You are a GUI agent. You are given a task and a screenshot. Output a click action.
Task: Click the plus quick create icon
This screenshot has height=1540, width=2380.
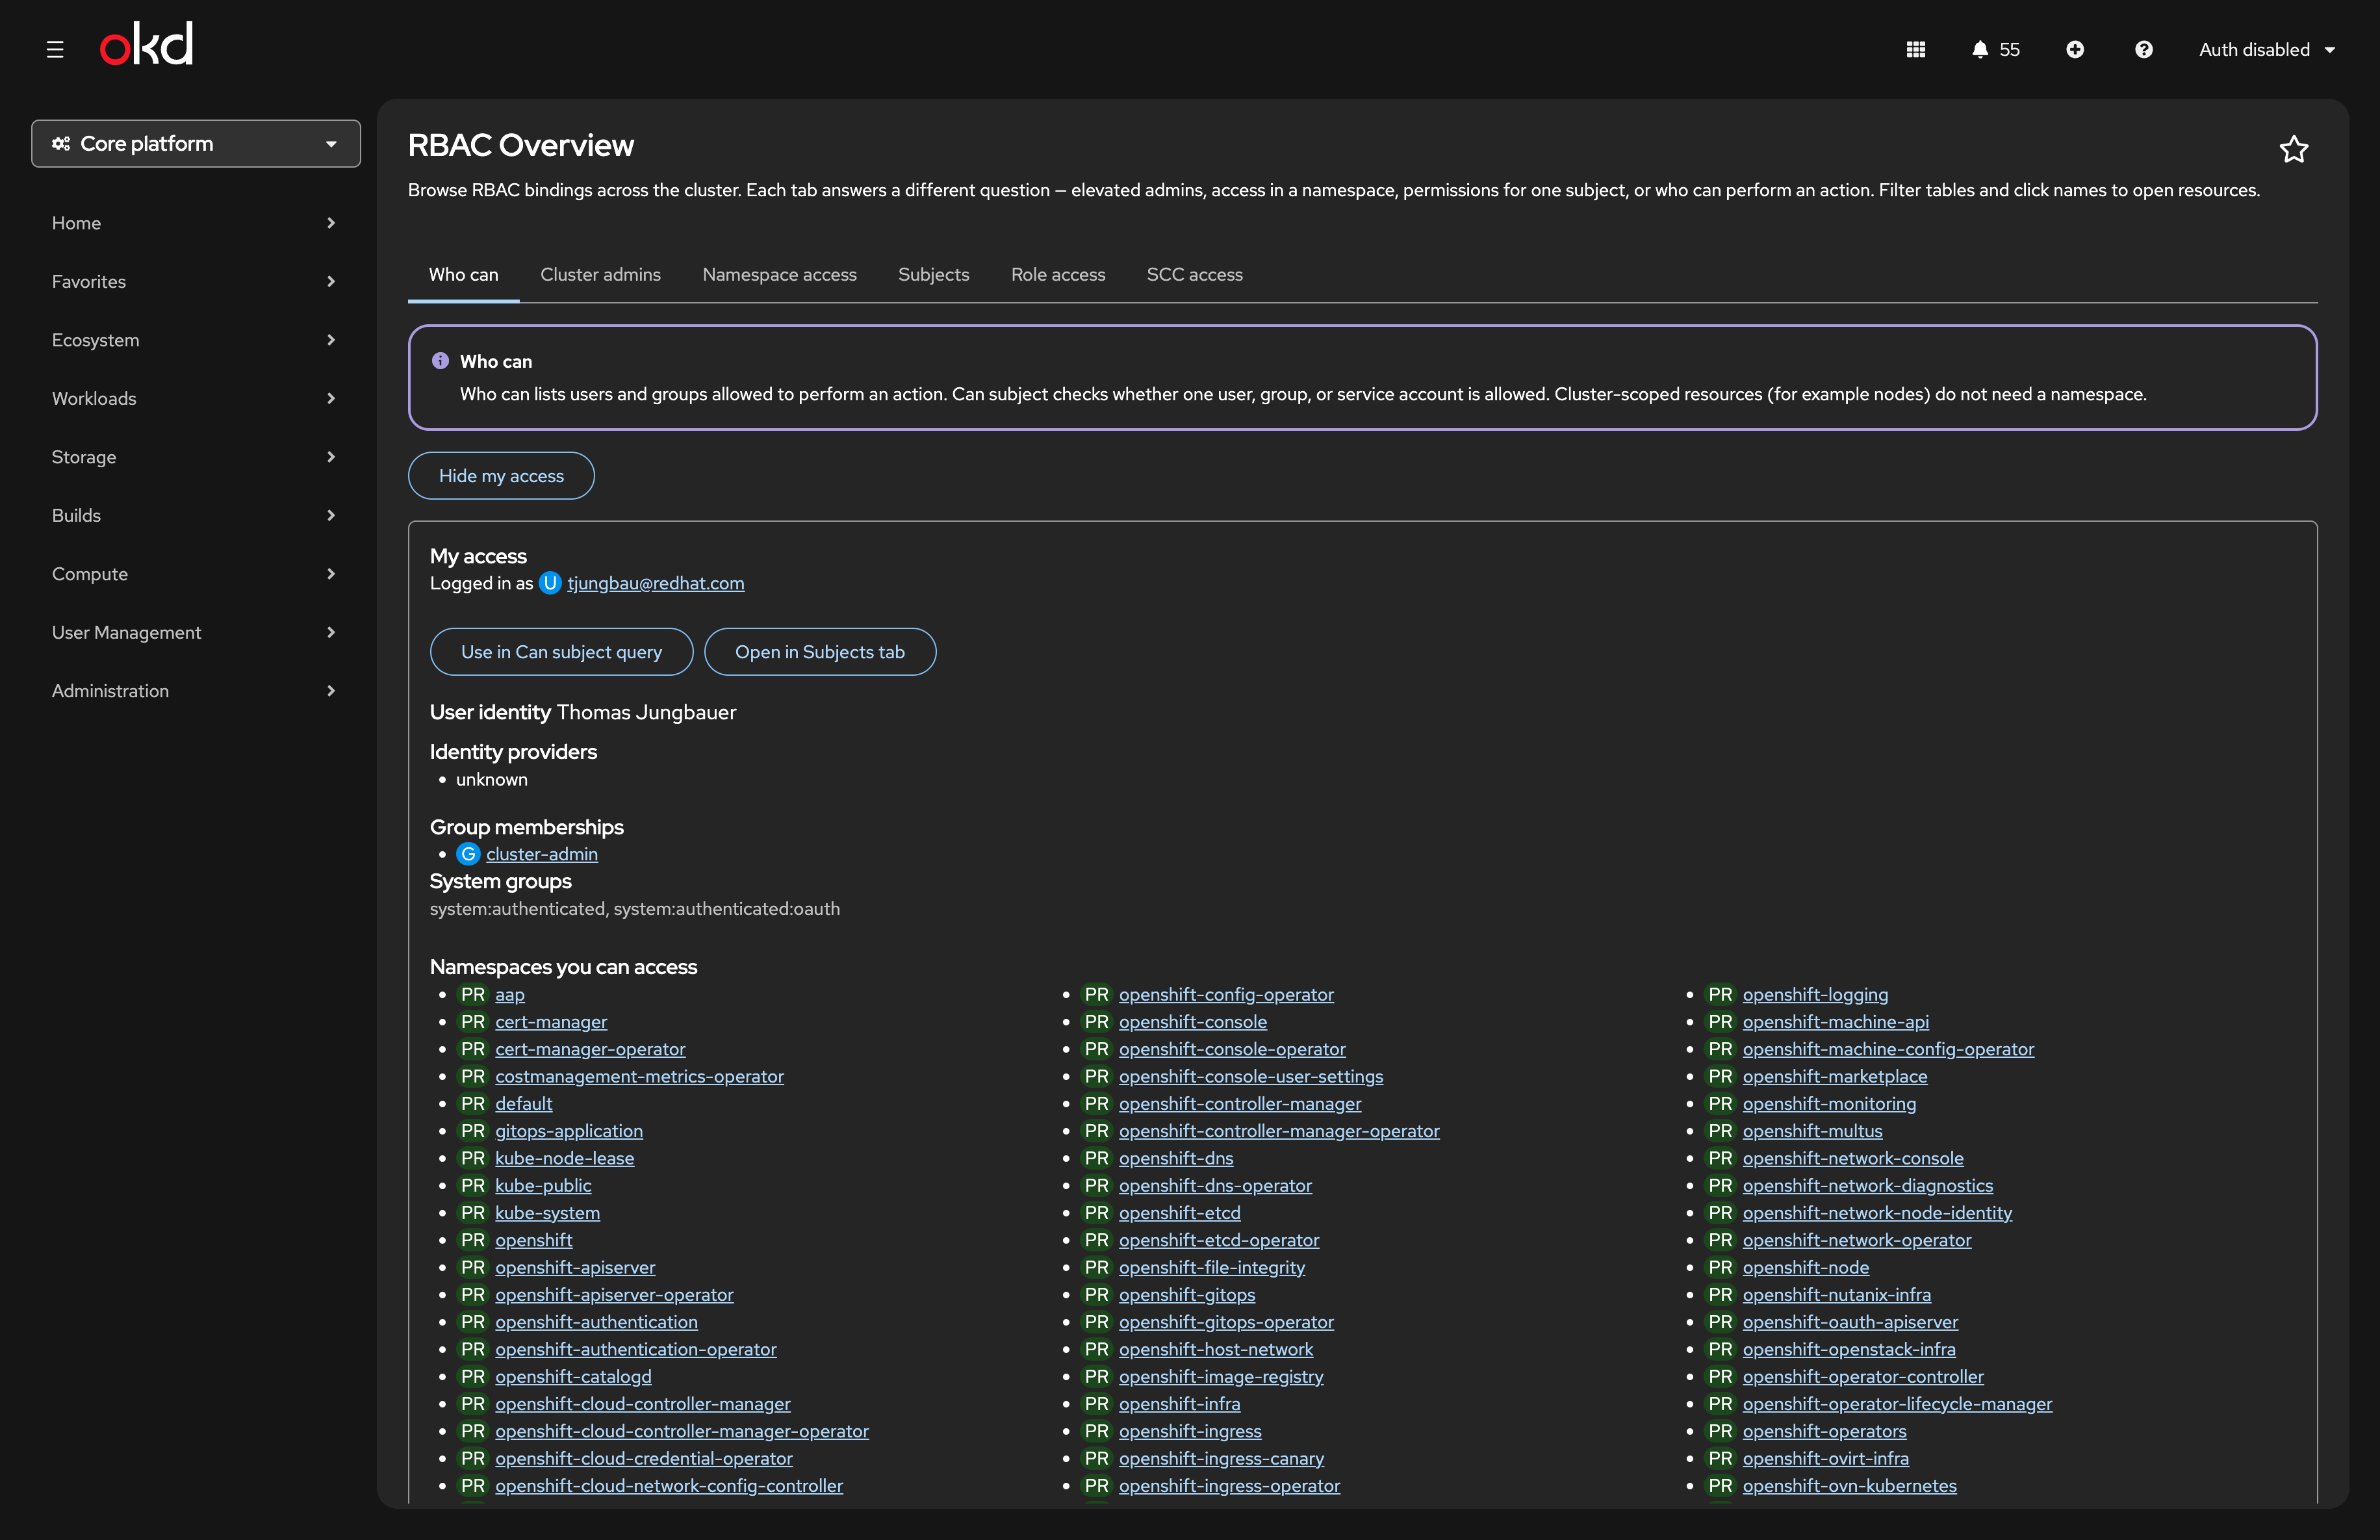click(x=2075, y=49)
